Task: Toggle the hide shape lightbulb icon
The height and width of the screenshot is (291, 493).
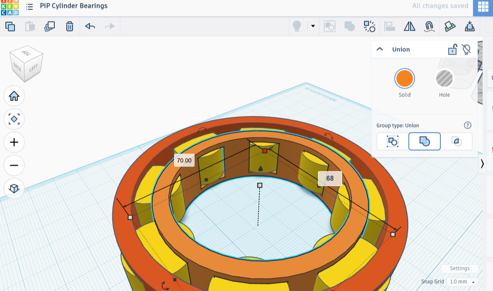Action: click(x=466, y=49)
